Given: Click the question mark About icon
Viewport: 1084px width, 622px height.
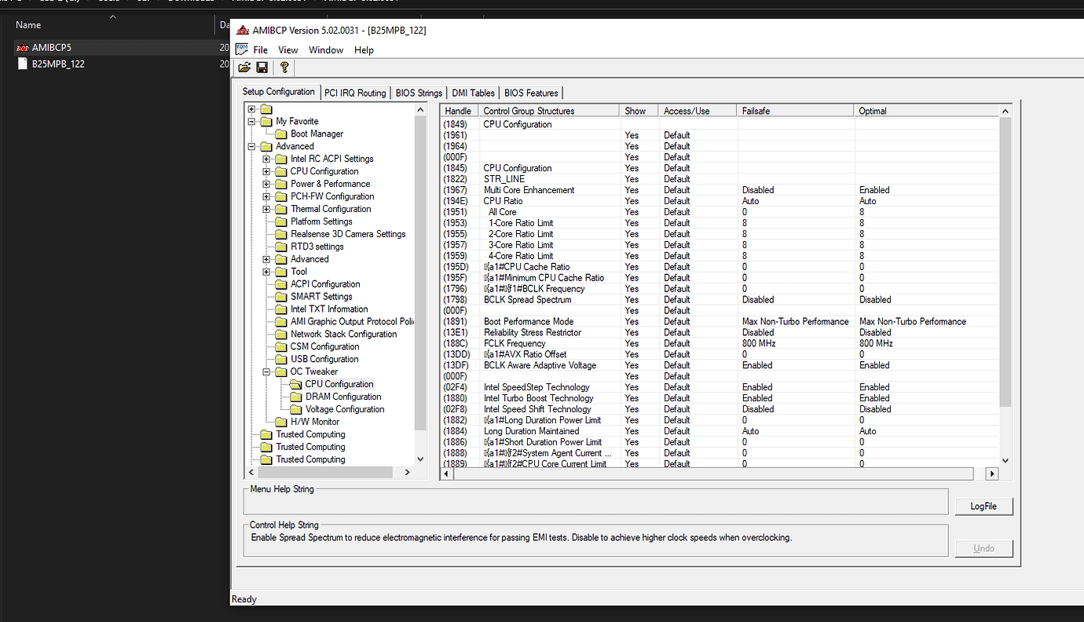Looking at the screenshot, I should click(x=284, y=67).
